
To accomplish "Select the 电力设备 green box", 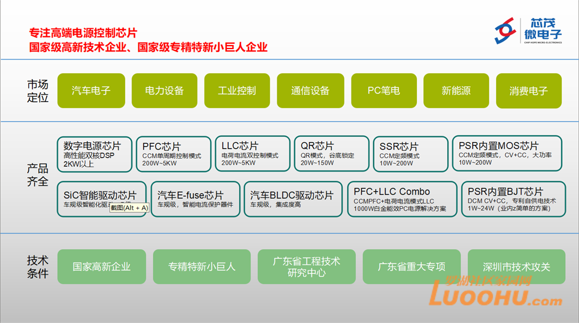I will click(x=164, y=91).
